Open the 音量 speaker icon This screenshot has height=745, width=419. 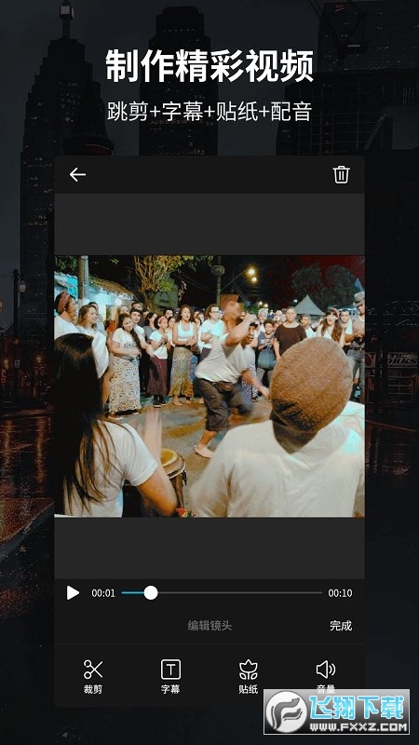[x=326, y=670]
